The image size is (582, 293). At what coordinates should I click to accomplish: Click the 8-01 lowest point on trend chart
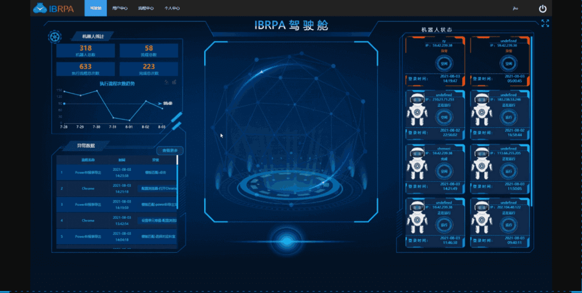129,120
